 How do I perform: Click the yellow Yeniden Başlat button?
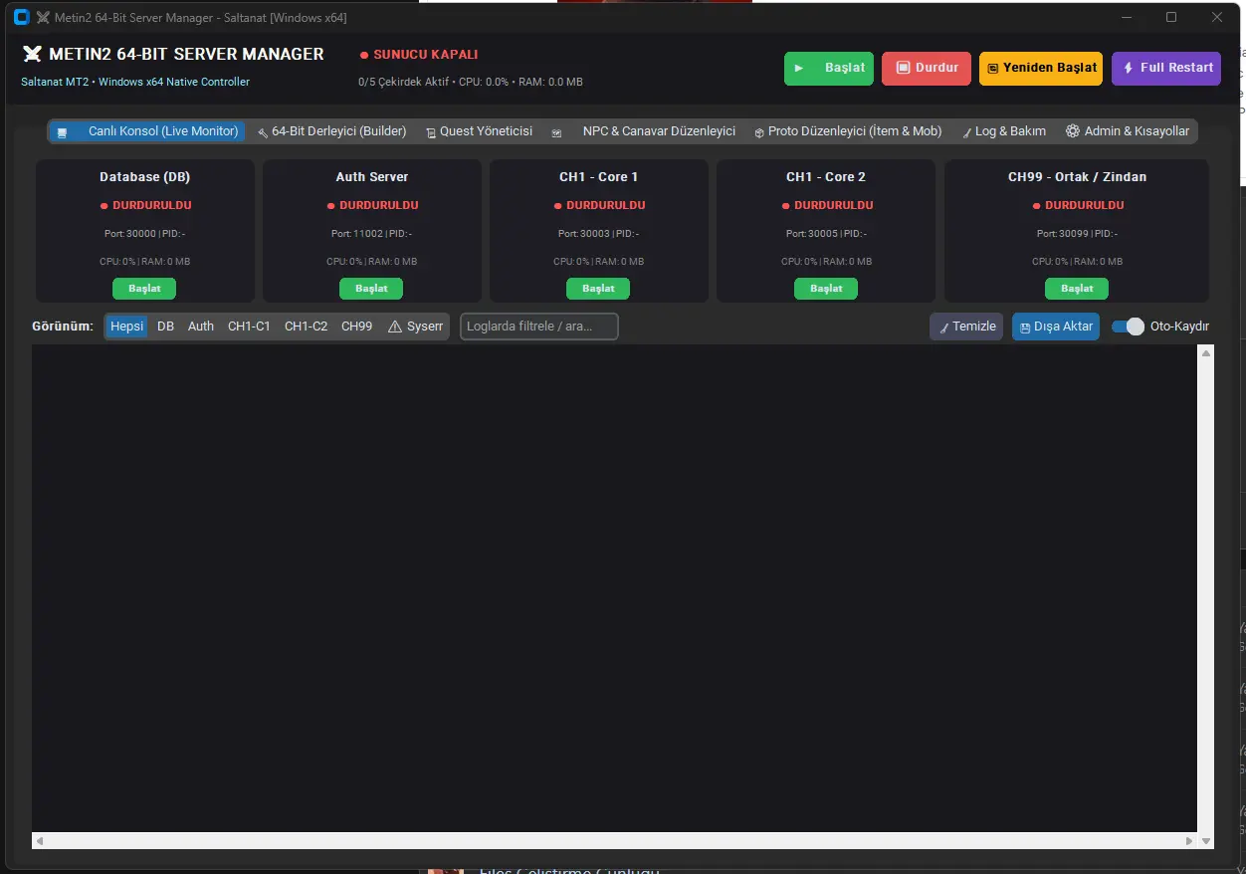point(1041,68)
